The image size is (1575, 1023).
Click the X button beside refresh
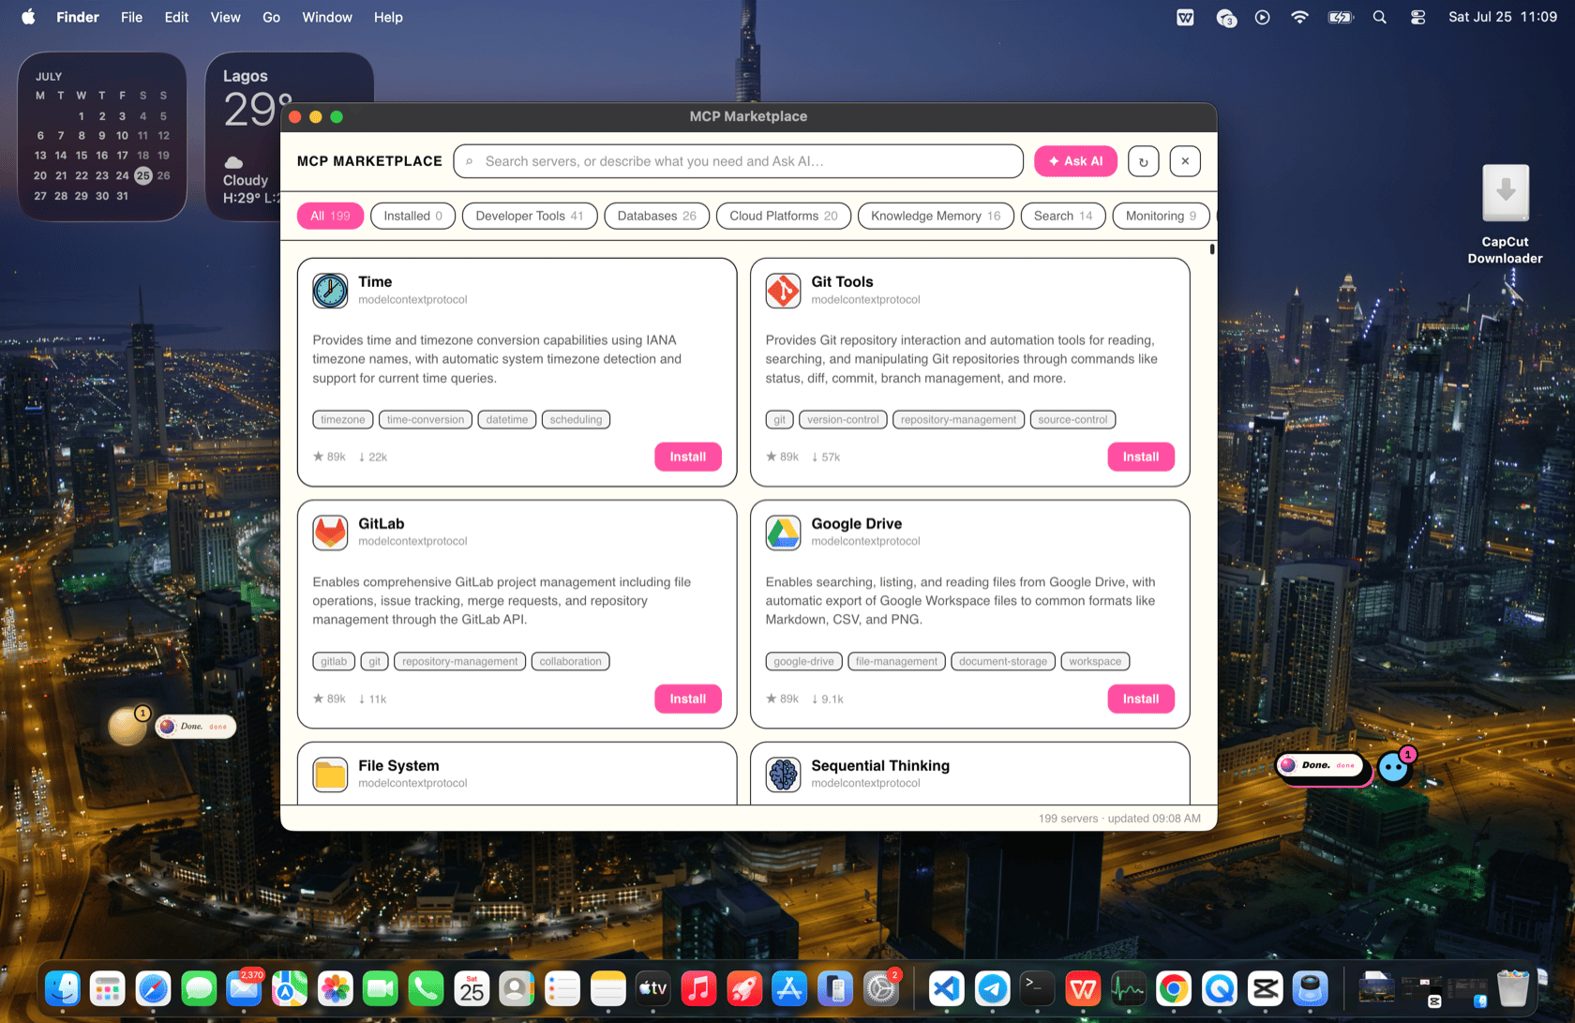coord(1185,161)
